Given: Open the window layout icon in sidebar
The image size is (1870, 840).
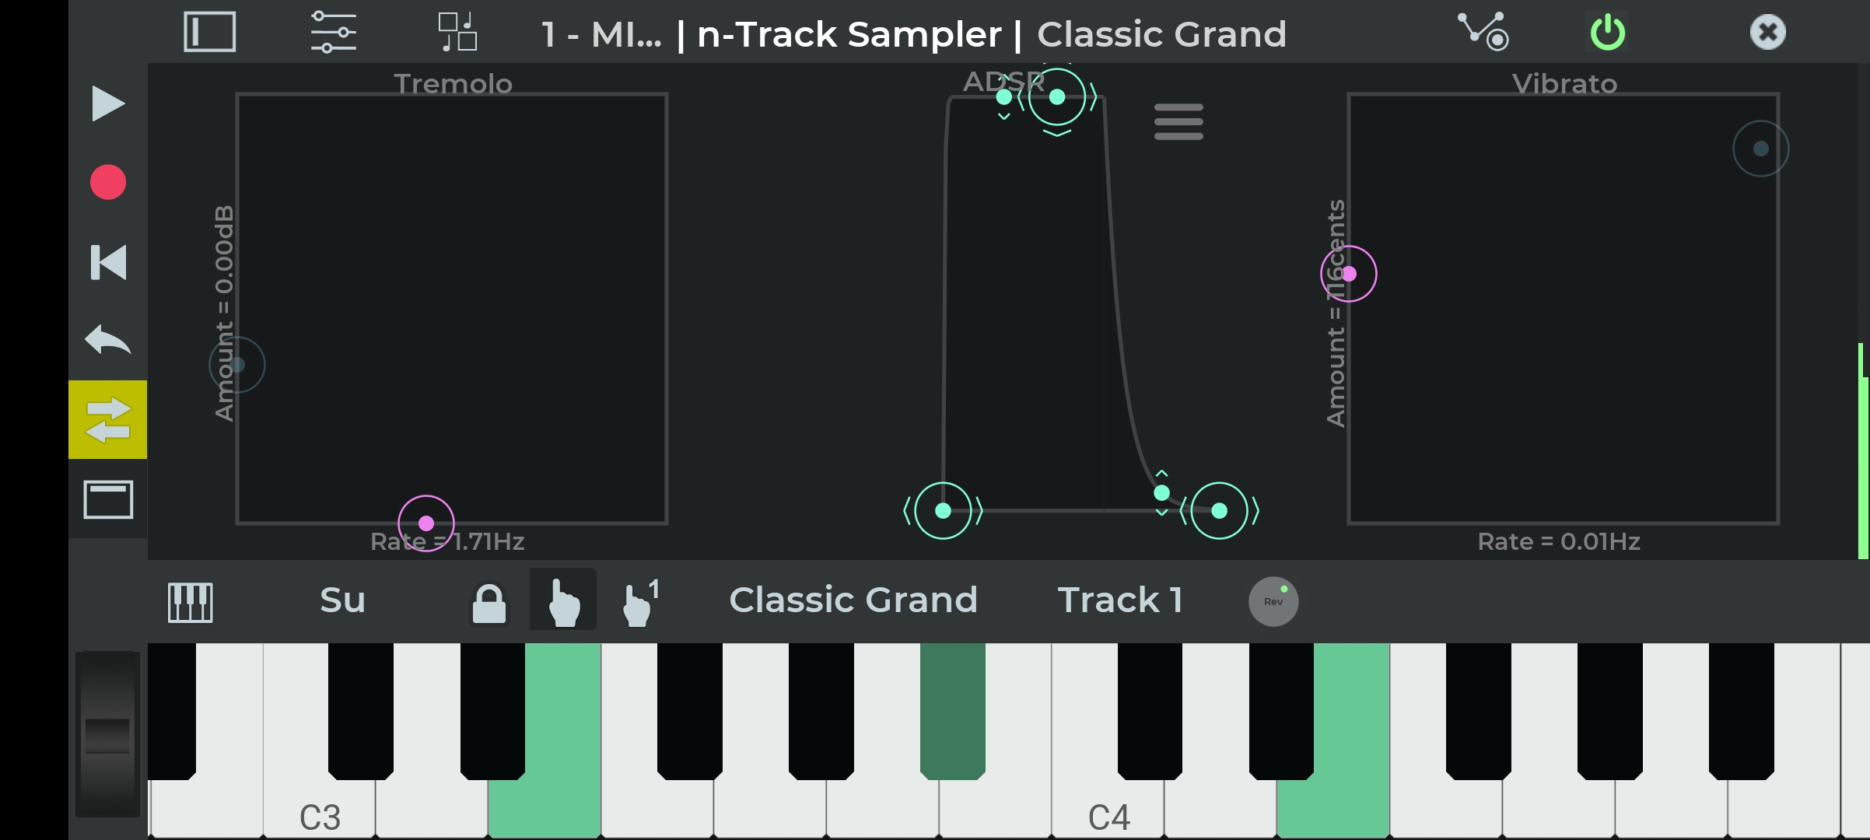Looking at the screenshot, I should point(108,499).
